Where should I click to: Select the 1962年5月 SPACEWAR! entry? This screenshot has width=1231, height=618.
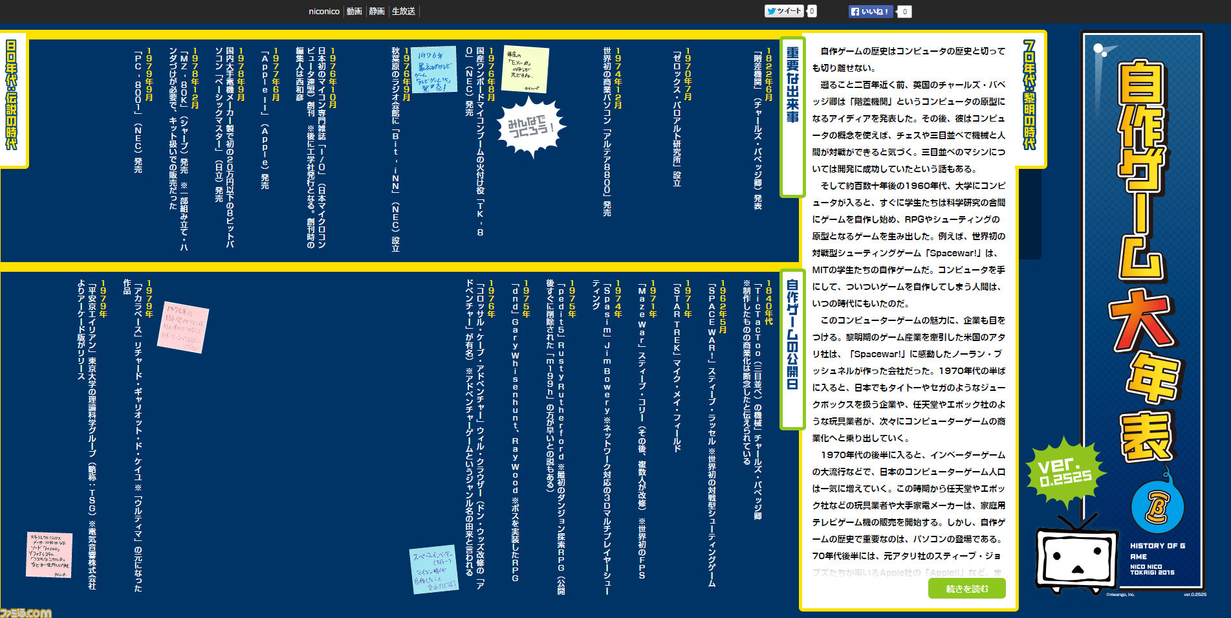point(717,434)
